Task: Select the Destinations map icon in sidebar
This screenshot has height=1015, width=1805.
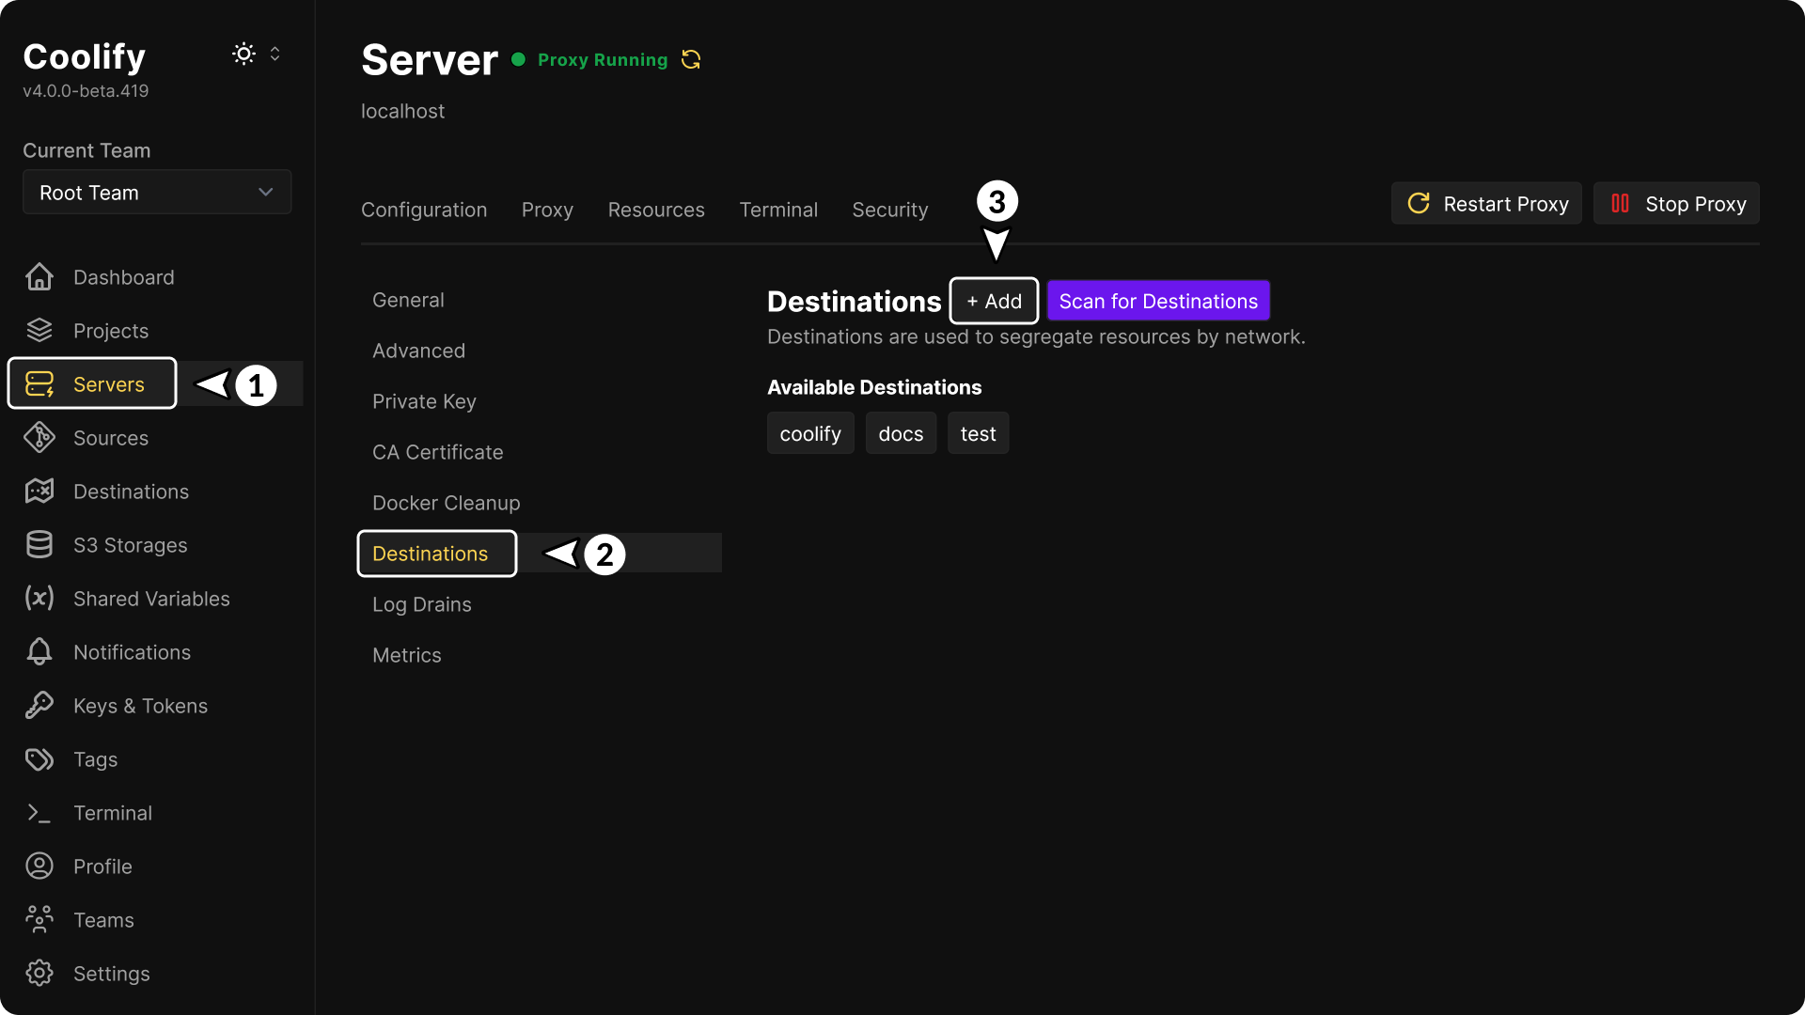Action: (39, 491)
